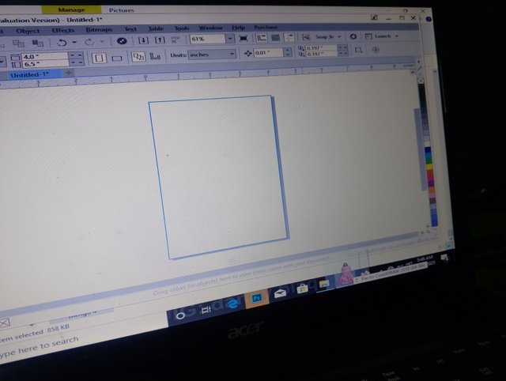Open the Options gear icon
This screenshot has height=381, width=506.
(x=353, y=36)
